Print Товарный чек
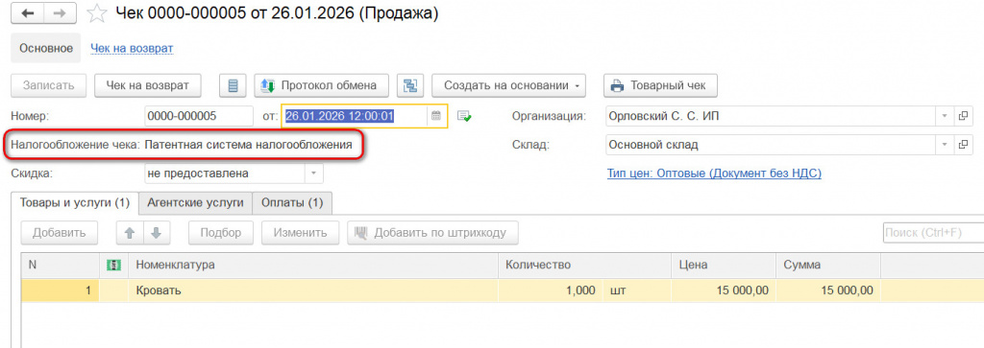The height and width of the screenshot is (348, 984). [x=661, y=85]
